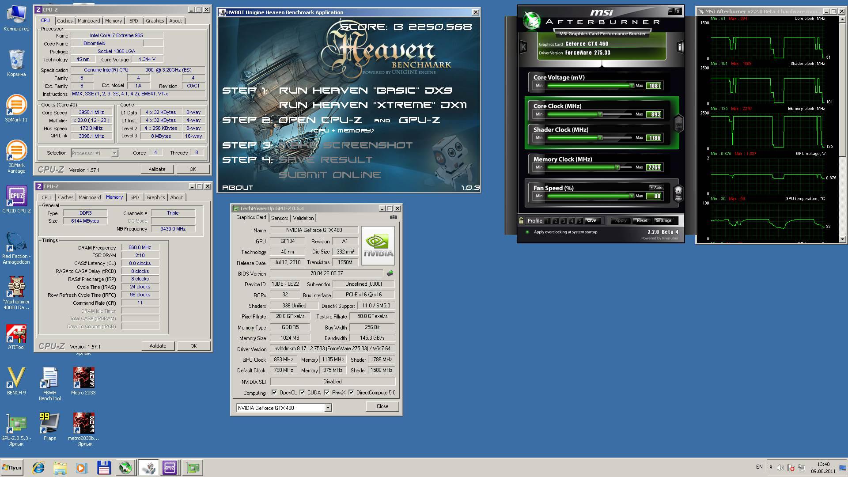
Task: Open the GPU-Z.0.5.3 desktop shortcut
Action: click(x=16, y=429)
